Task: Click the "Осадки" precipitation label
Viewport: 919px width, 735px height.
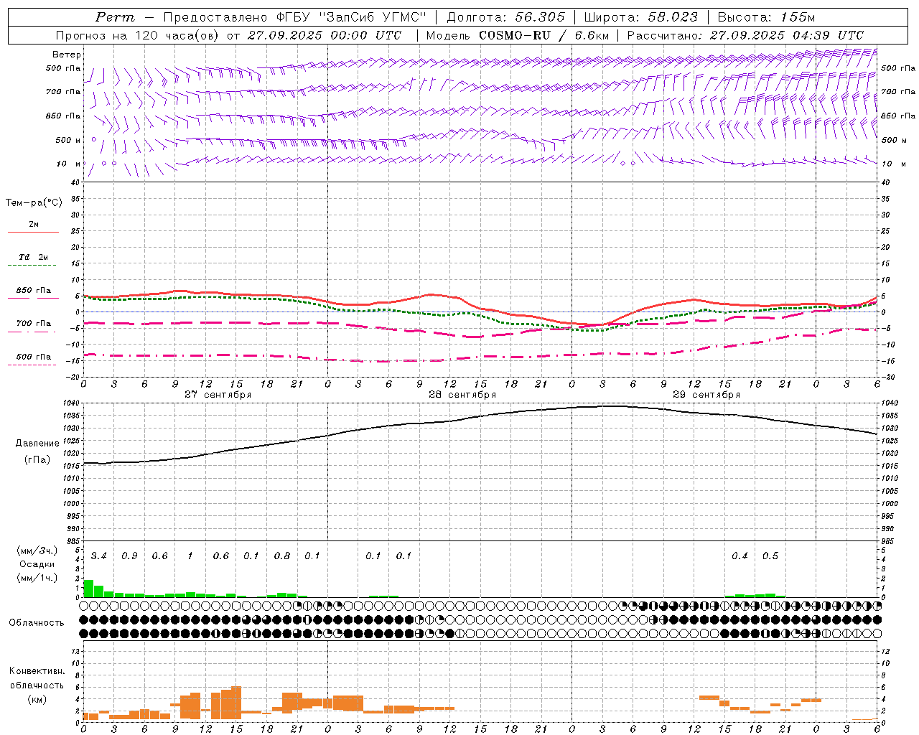Action: (x=37, y=564)
